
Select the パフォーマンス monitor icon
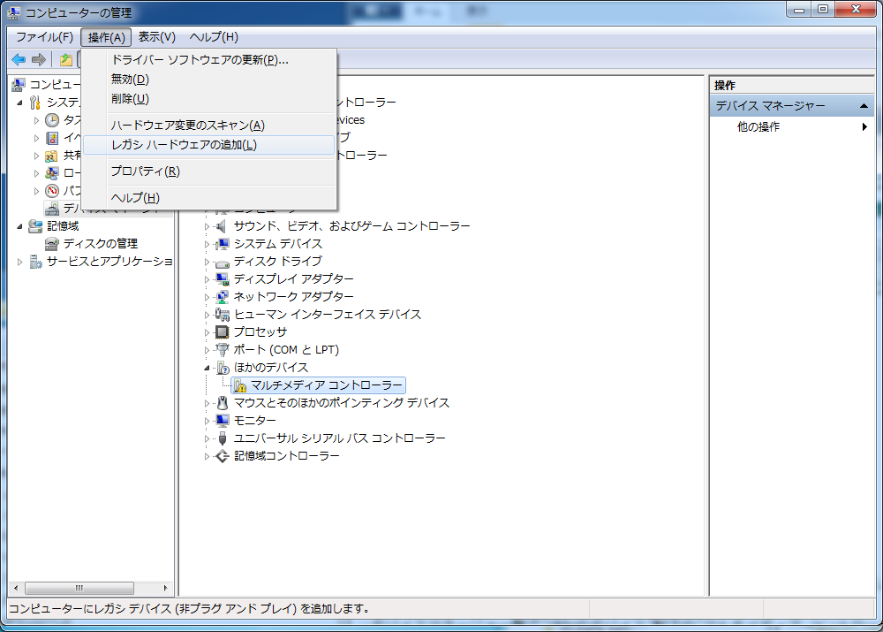51,190
